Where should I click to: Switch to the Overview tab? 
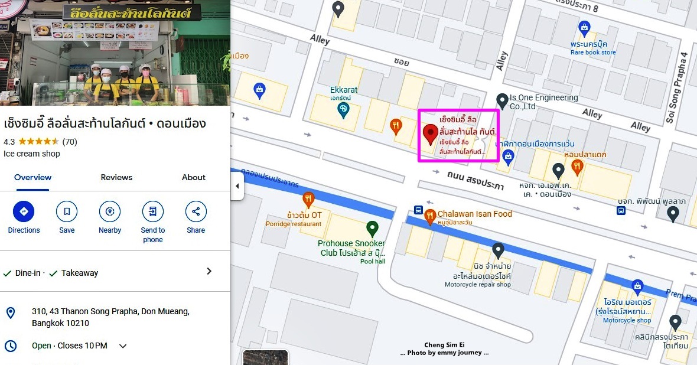[33, 177]
